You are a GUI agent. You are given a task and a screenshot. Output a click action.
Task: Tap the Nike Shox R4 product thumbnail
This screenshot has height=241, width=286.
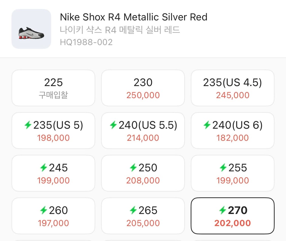tap(31, 29)
